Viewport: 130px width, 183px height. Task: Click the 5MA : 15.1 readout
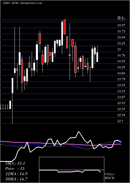point(15,163)
